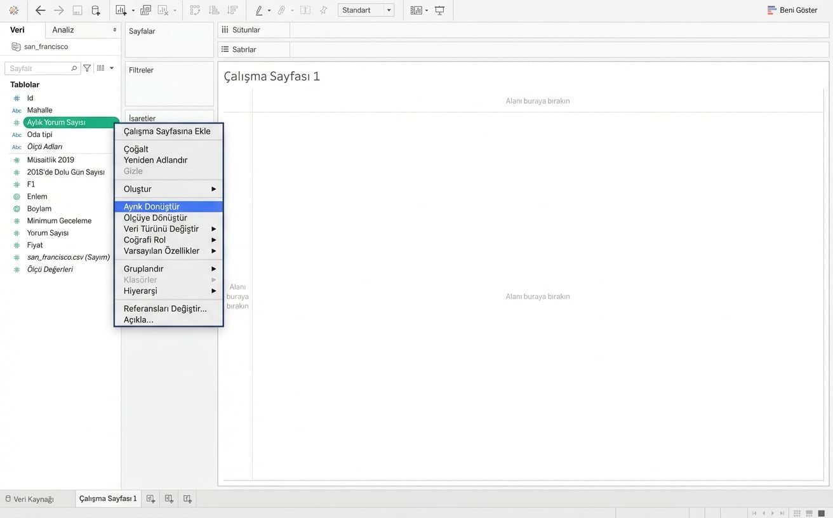
Task: Click the add new data source icon
Action: (96, 10)
